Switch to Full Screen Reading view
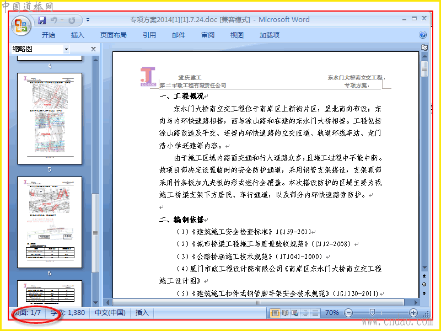441x331 pixels. click(x=285, y=313)
